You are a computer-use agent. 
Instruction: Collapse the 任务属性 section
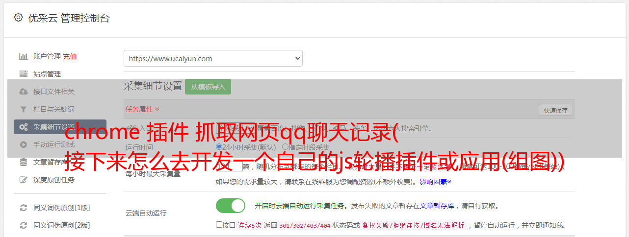click(142, 109)
